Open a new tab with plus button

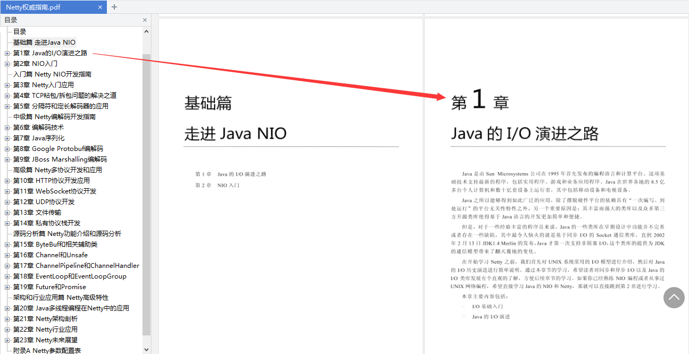point(114,7)
